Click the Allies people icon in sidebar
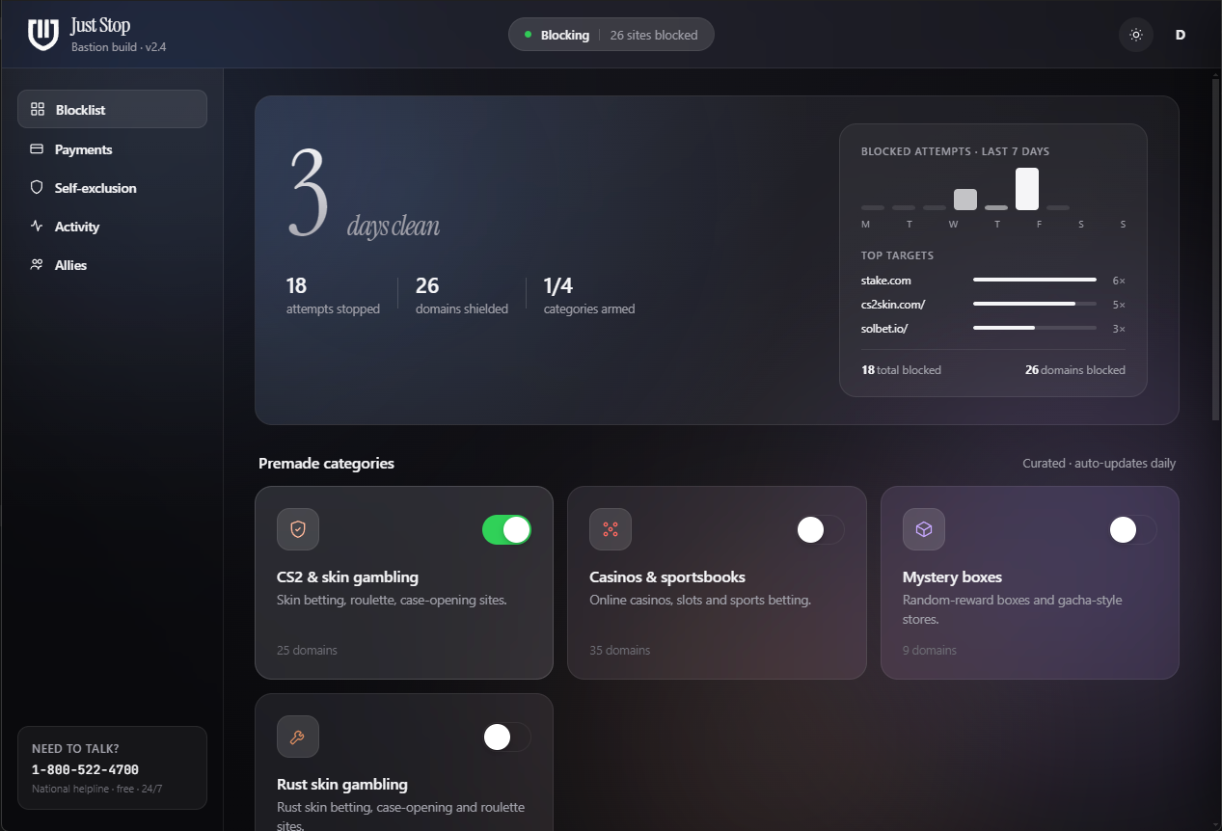Screen dimensions: 1222x831 point(37,265)
